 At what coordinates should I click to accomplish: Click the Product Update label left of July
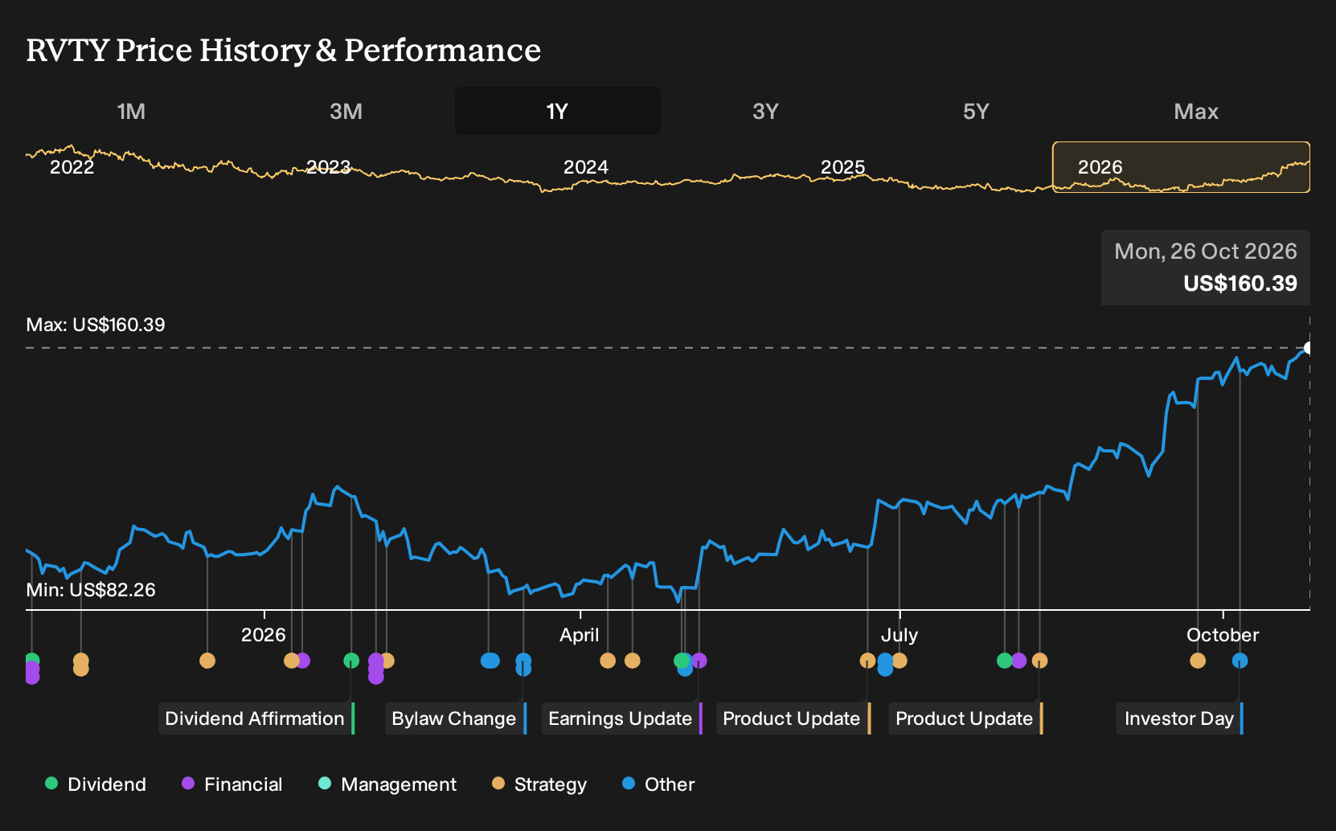tap(793, 718)
